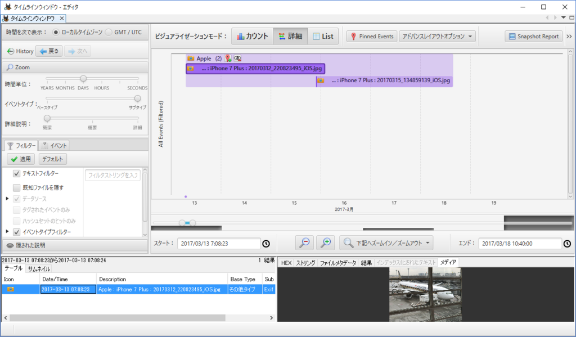576x337 pixels.
Task: Open the End time clock picker
Action: click(x=567, y=243)
